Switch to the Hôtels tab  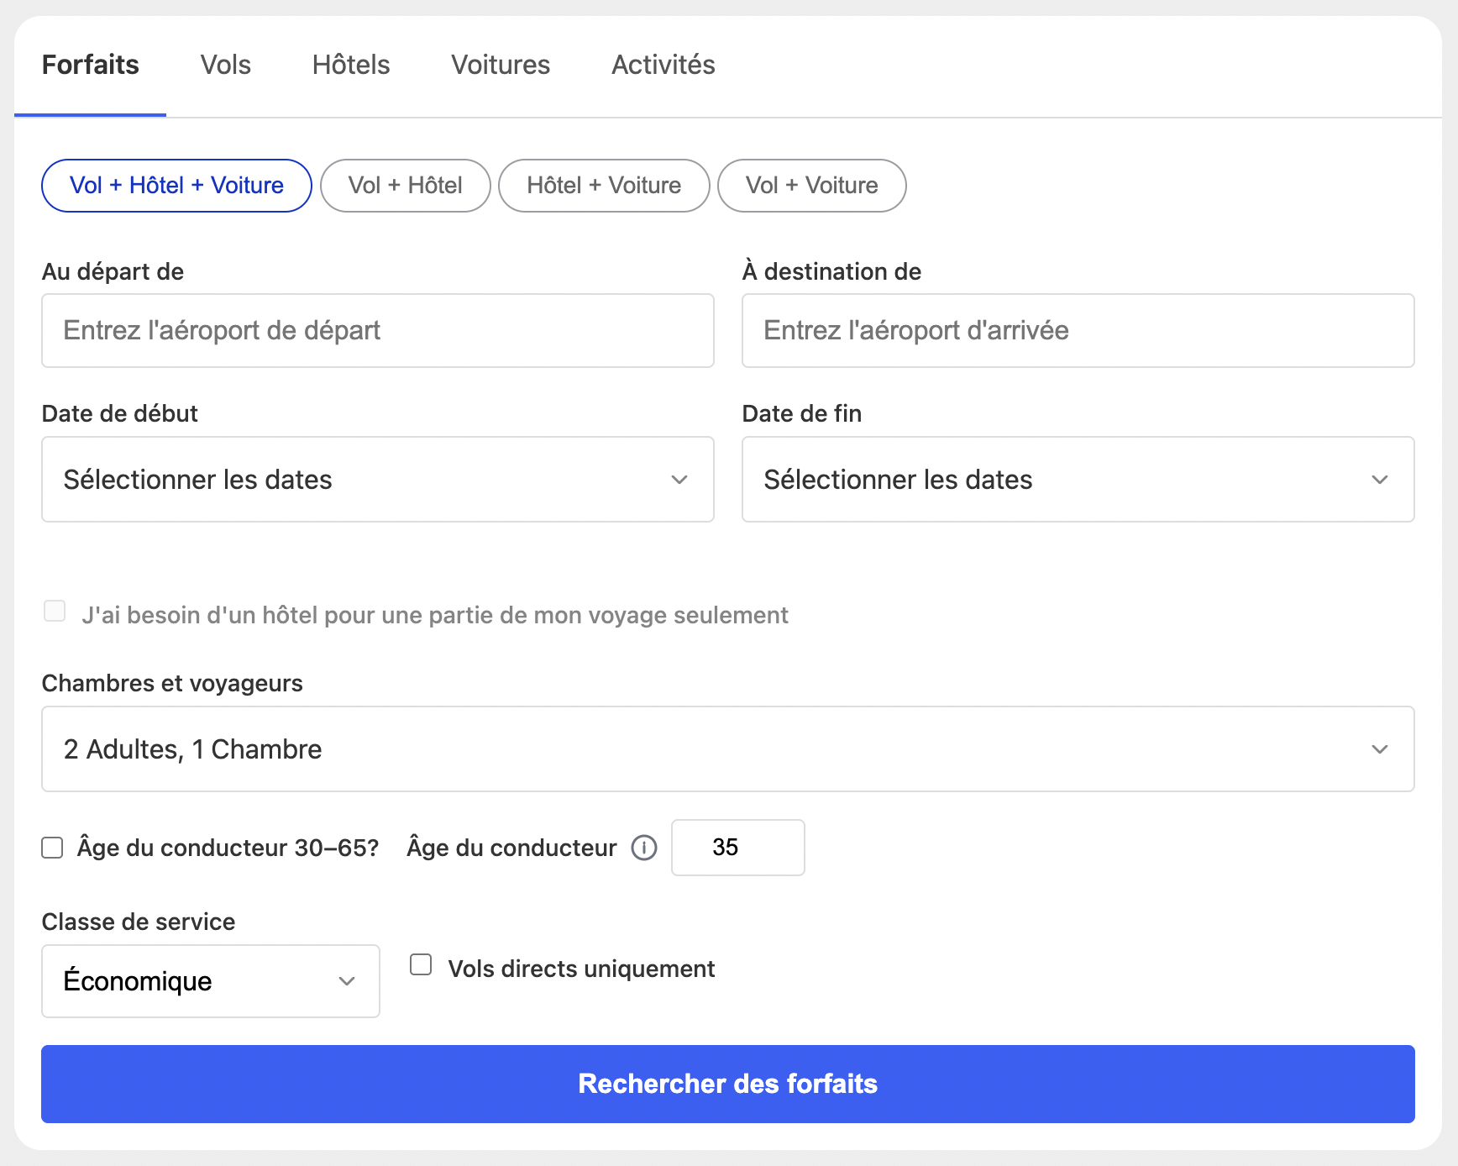tap(350, 65)
